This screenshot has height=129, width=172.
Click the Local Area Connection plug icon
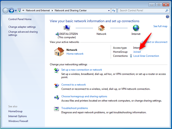pyautogui.click(x=131, y=56)
